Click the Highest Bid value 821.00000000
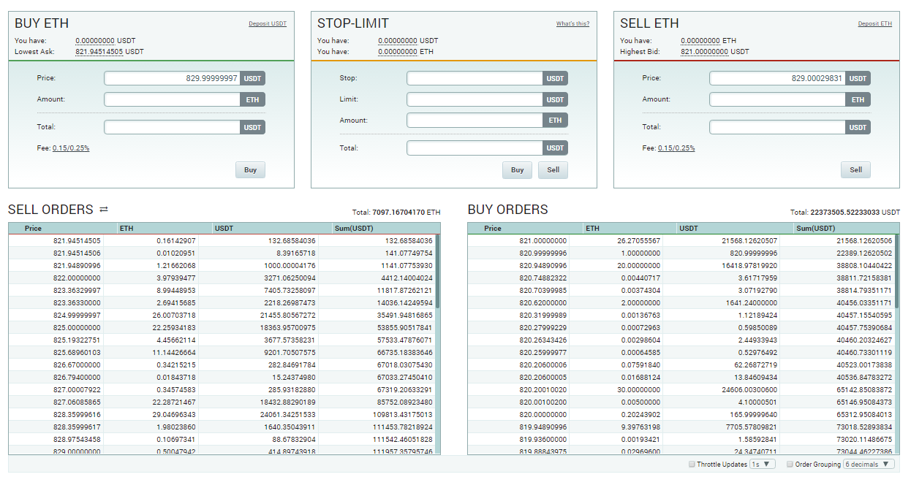Image resolution: width=911 pixels, height=485 pixels. click(704, 52)
